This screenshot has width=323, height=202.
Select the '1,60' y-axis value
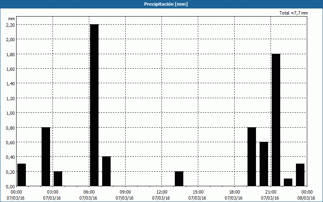click(x=10, y=69)
